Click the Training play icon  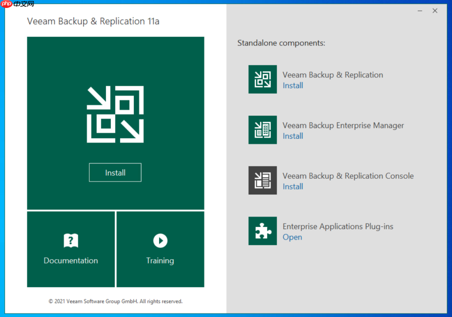point(160,240)
